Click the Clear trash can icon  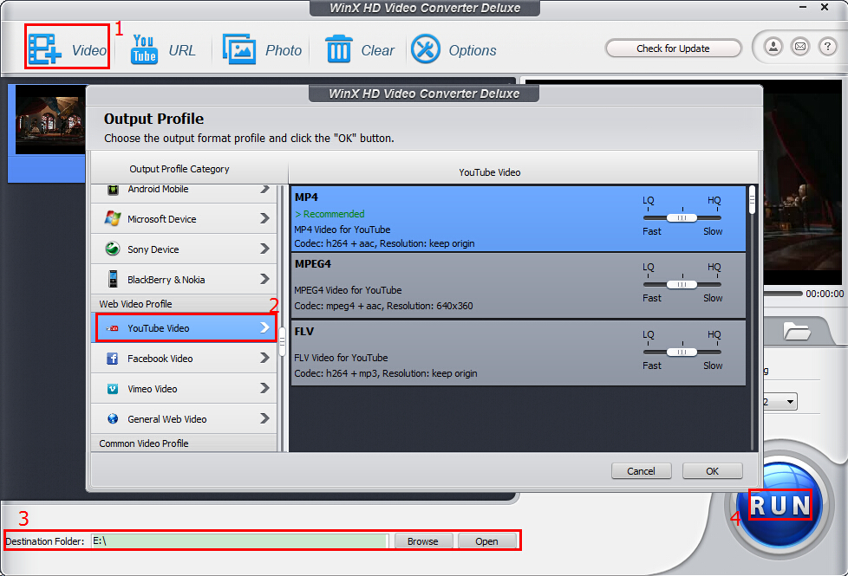pos(339,49)
